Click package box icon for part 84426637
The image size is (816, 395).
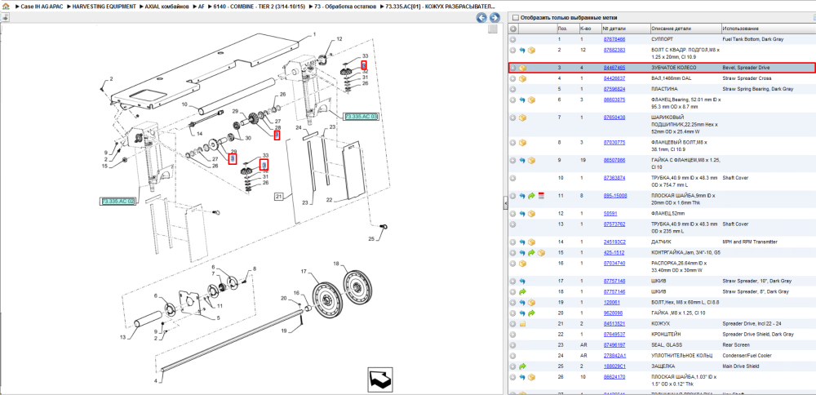(522, 78)
